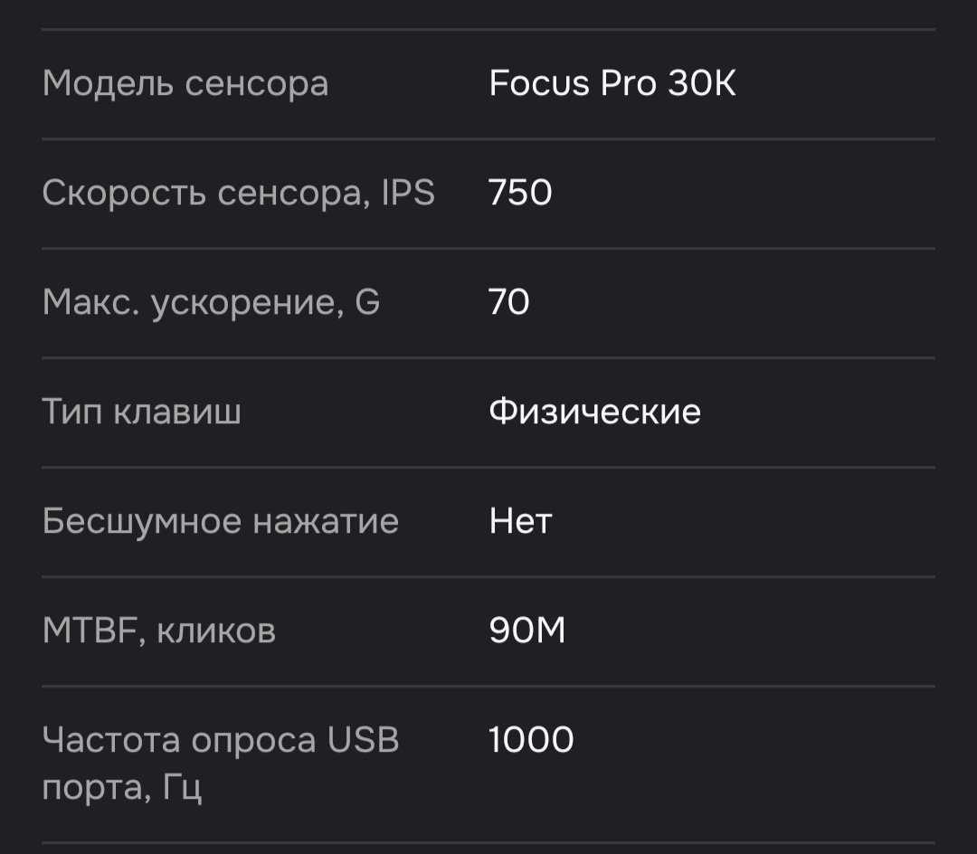
Task: Tap the max acceleration value 70
Action: point(509,303)
